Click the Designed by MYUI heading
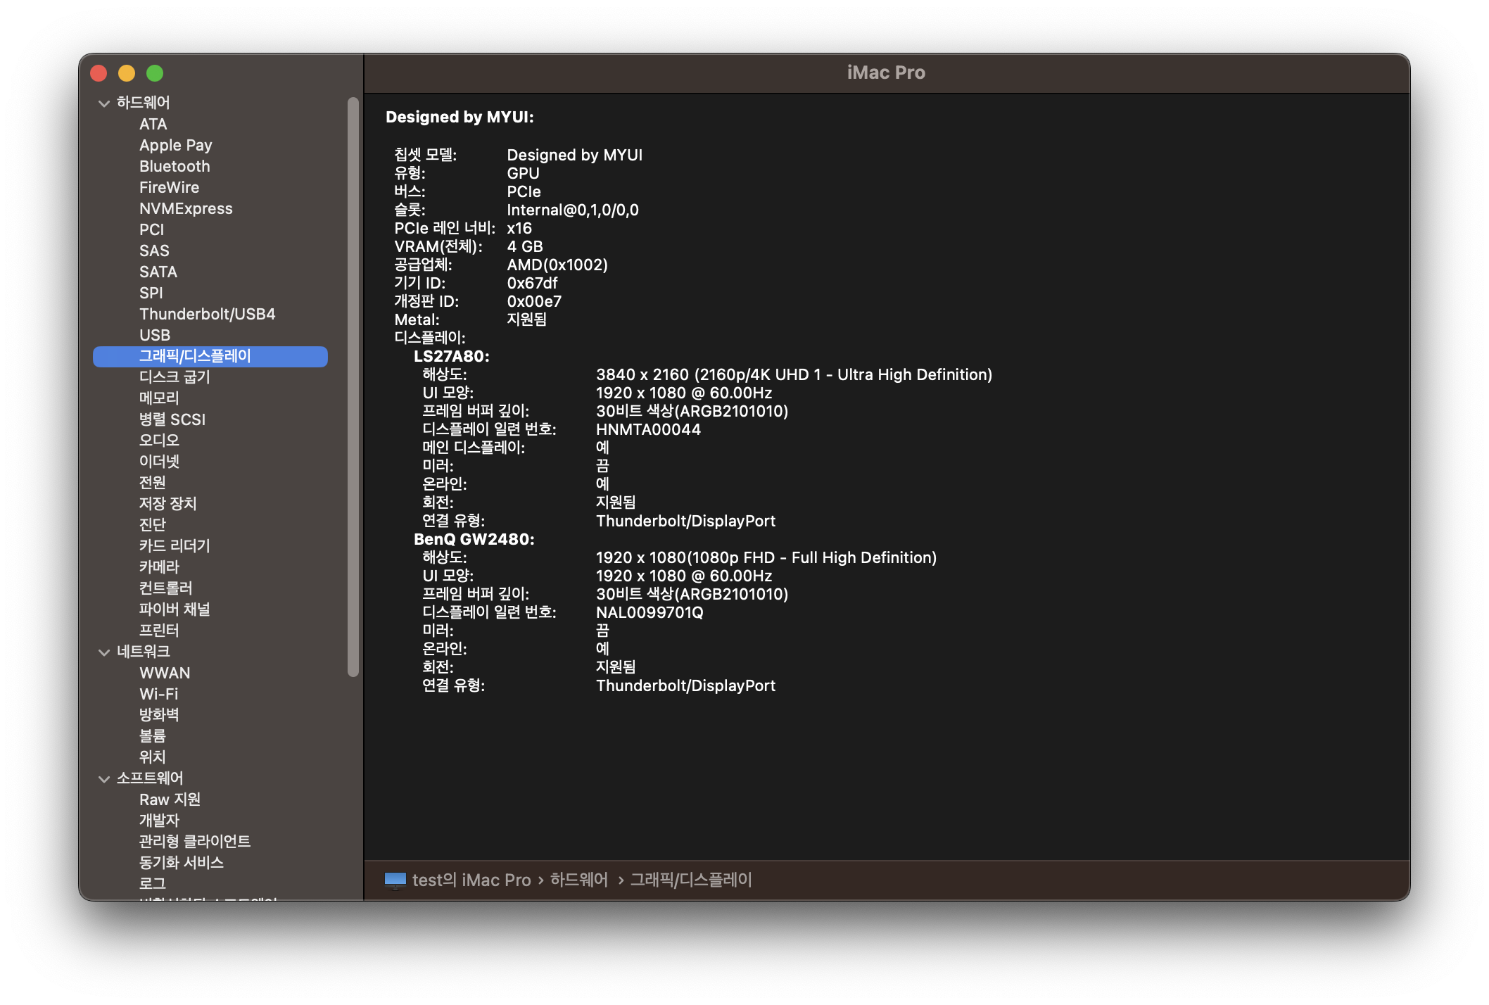The image size is (1489, 1005). pos(460,118)
